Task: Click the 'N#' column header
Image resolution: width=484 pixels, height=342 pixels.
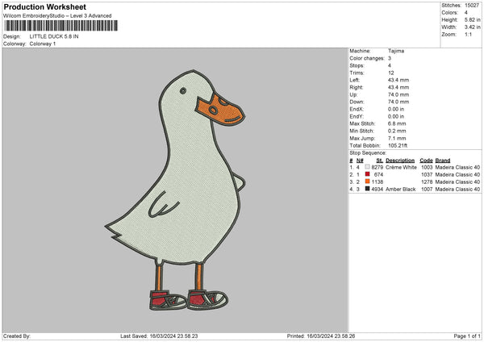Action: 360,161
